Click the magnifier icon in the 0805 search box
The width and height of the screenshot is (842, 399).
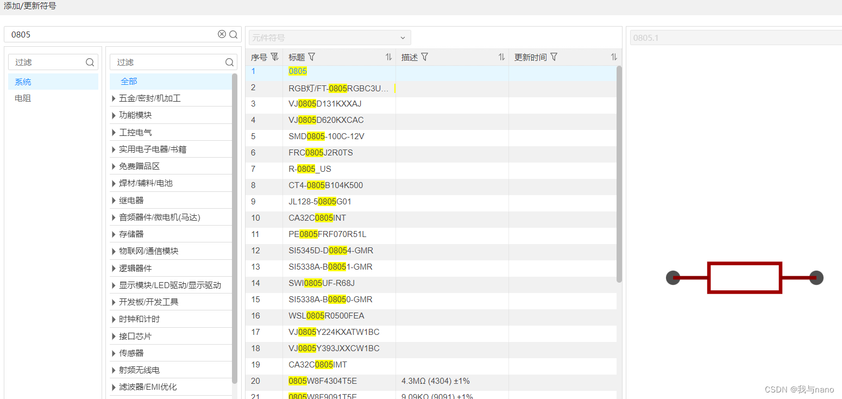click(234, 34)
